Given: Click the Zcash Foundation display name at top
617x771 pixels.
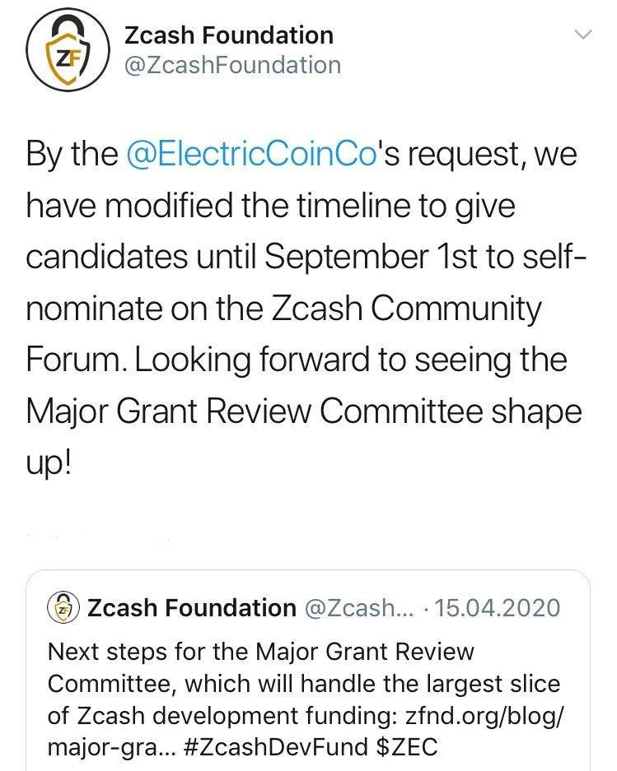Looking at the screenshot, I should [x=229, y=35].
